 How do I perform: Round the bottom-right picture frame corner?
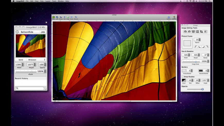click(x=203, y=47)
